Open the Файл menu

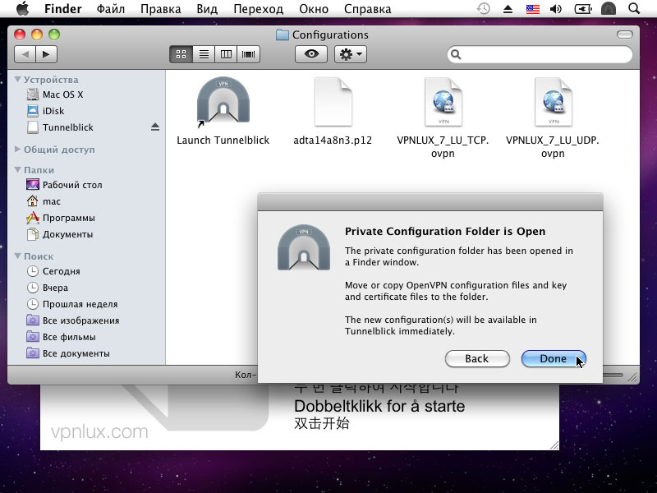pyautogui.click(x=111, y=9)
